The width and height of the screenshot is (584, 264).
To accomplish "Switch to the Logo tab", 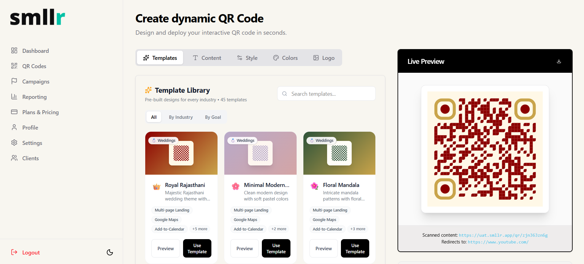I will pos(324,58).
